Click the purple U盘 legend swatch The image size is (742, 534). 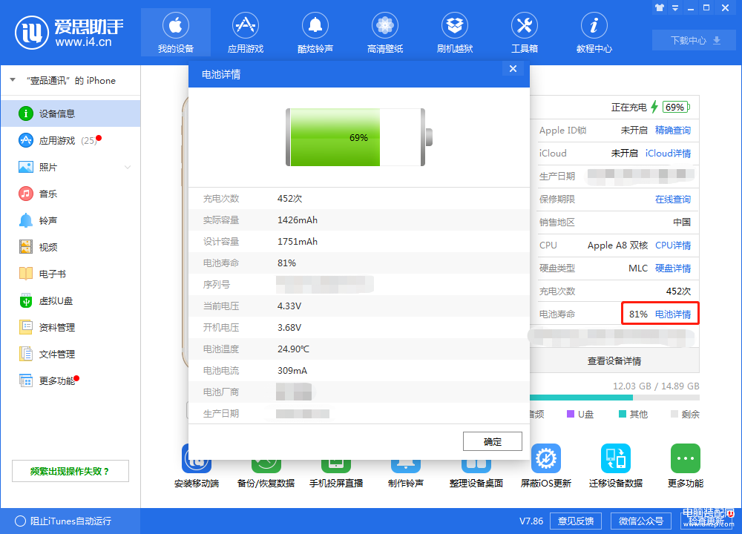[570, 414]
